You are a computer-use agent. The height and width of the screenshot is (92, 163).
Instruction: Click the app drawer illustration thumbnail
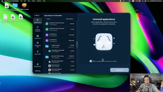104,42
